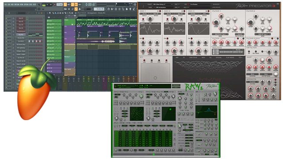Open the ADD menu in FL Studio

click(x=12, y=4)
